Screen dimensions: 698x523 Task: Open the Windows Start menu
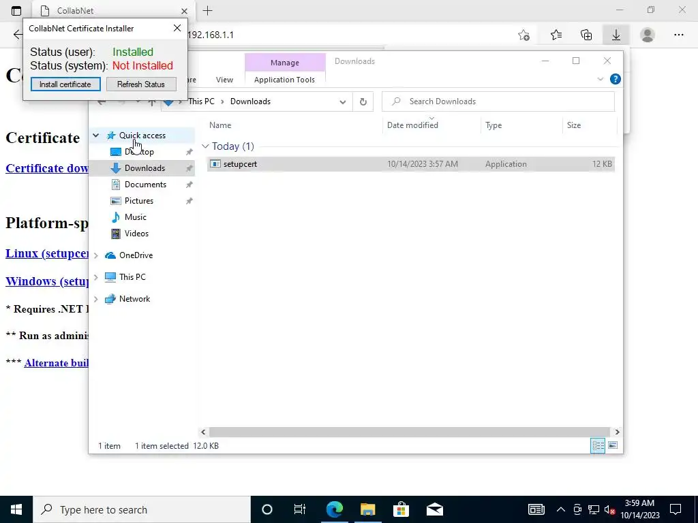coord(16,509)
